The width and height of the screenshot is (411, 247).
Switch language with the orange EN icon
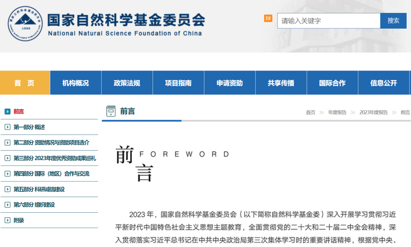click(268, 18)
